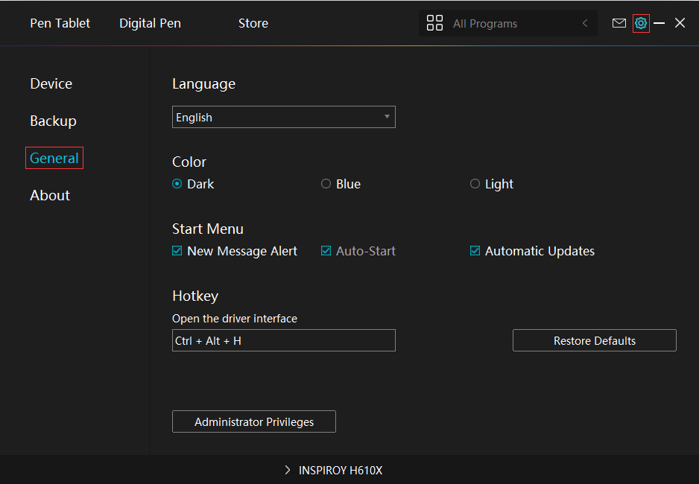Viewport: 699px width, 484px height.
Task: Open the Digital Pen tab
Action: pyautogui.click(x=150, y=23)
